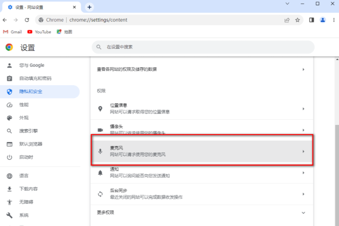
Task: Select 启动时 in the sidebar
Action: pyautogui.click(x=40, y=157)
